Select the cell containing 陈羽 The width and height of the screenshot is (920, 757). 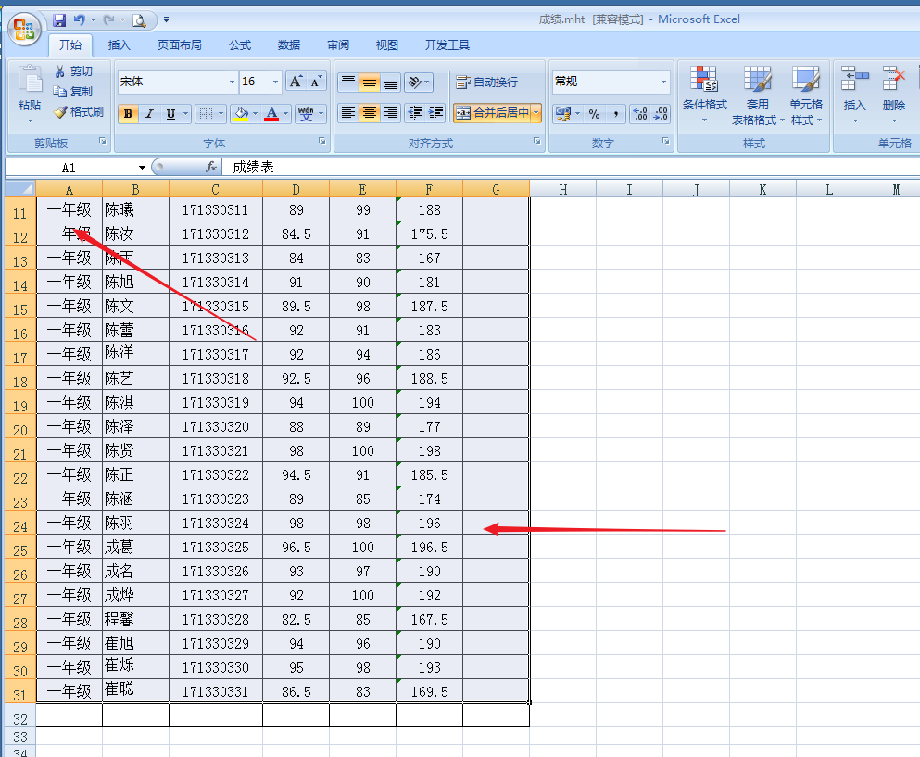coord(135,523)
